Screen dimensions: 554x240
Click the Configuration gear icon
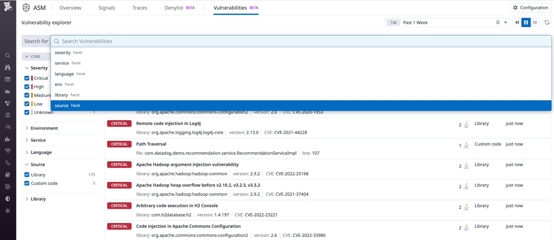click(515, 8)
